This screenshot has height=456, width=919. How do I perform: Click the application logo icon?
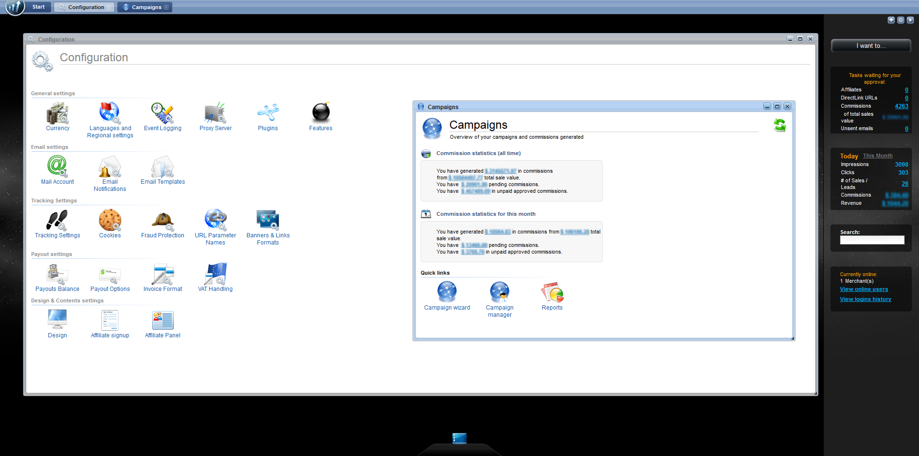point(15,7)
